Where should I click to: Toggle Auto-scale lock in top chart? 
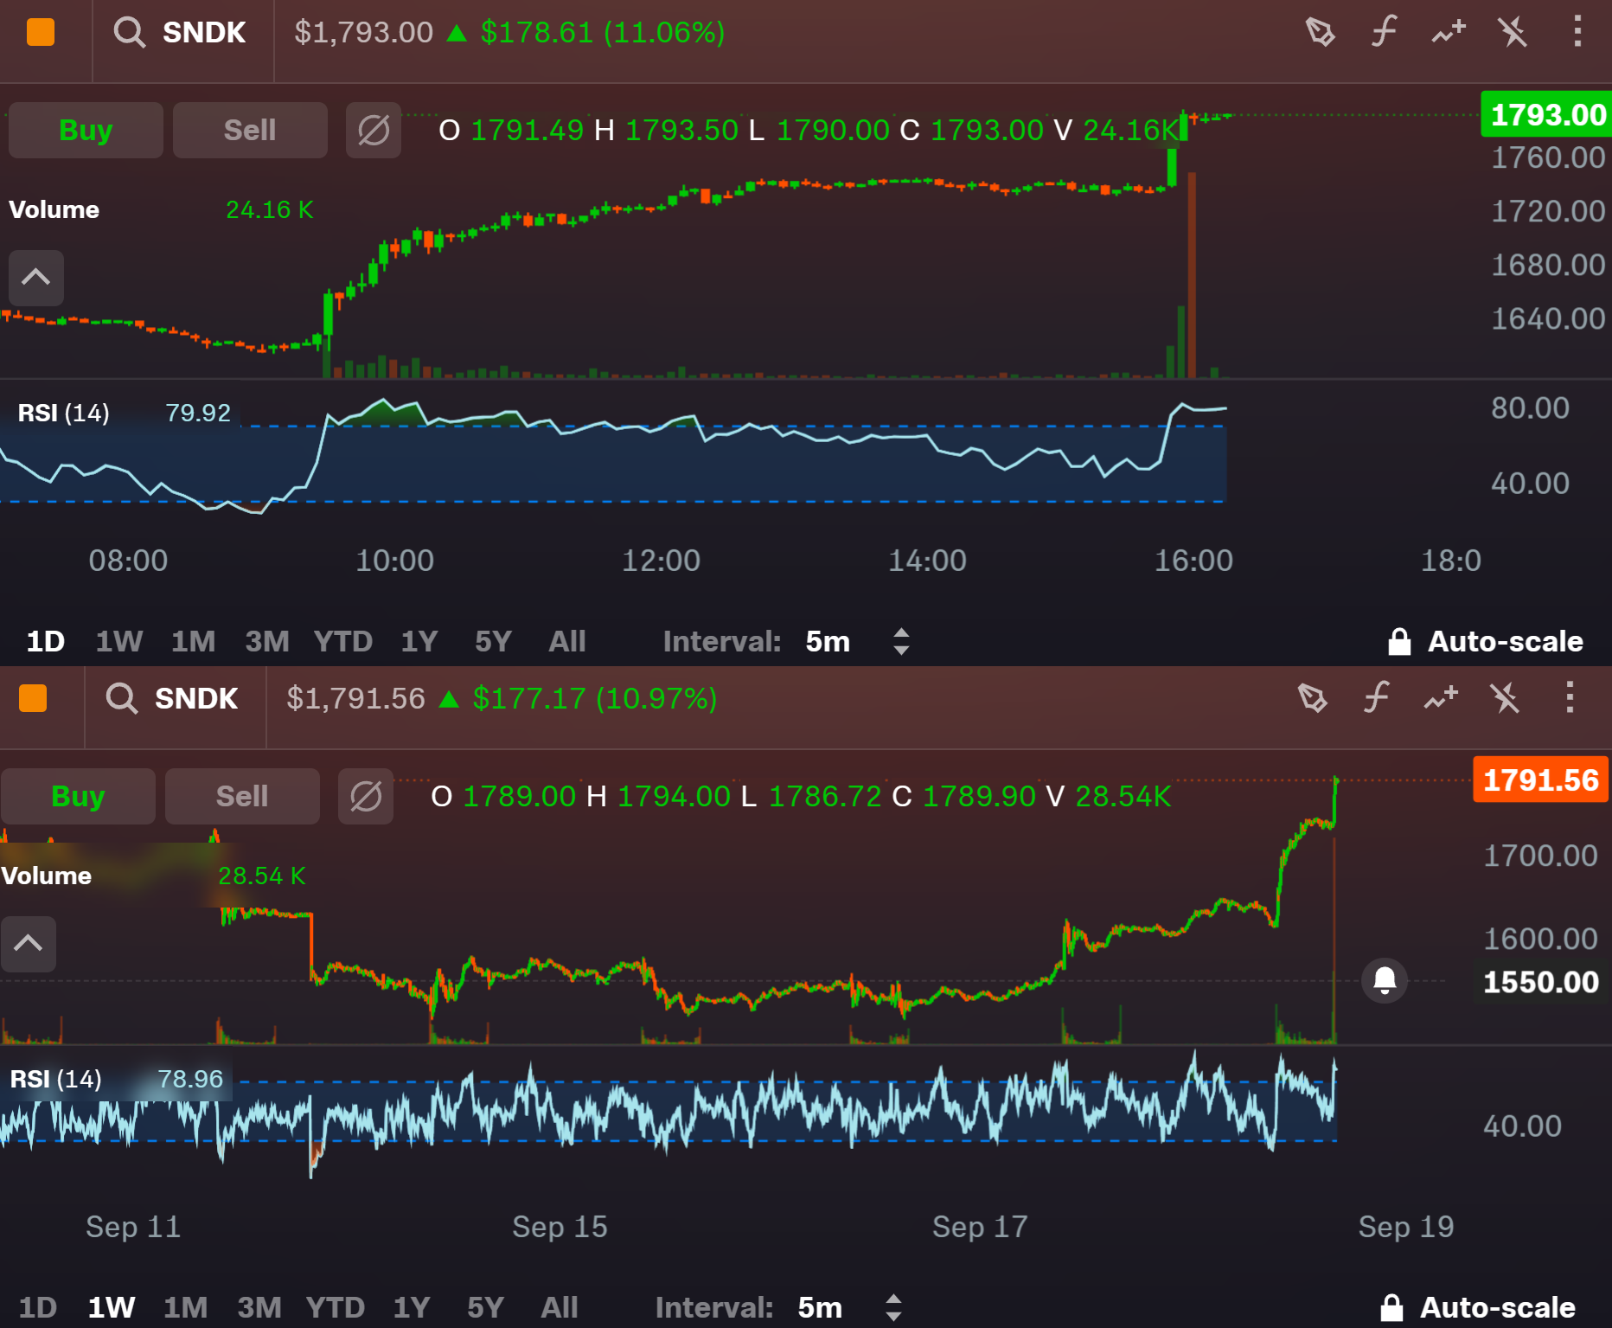[x=1485, y=641]
